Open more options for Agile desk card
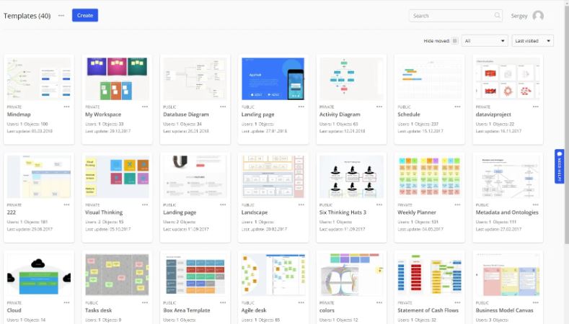 point(301,302)
